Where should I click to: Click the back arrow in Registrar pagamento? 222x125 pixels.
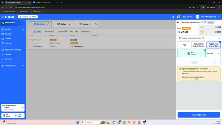click(x=178, y=22)
